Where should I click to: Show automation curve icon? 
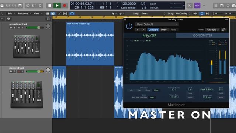(59, 14)
